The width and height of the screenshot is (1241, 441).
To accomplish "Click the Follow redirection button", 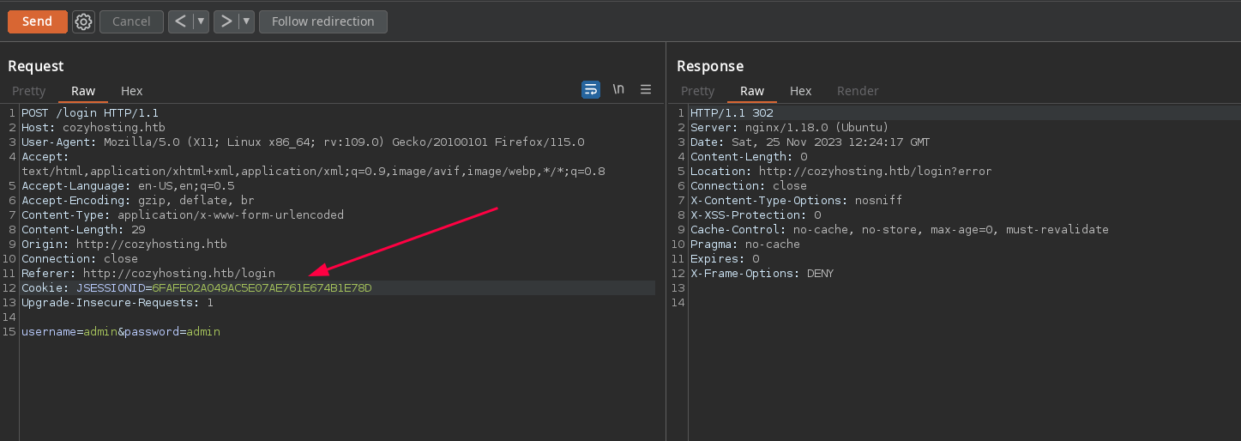I will coord(322,21).
